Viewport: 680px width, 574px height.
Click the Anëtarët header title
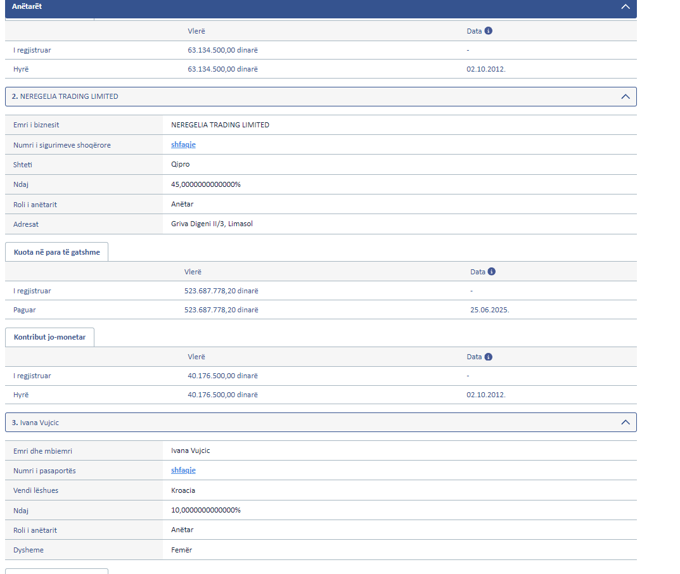(27, 6)
